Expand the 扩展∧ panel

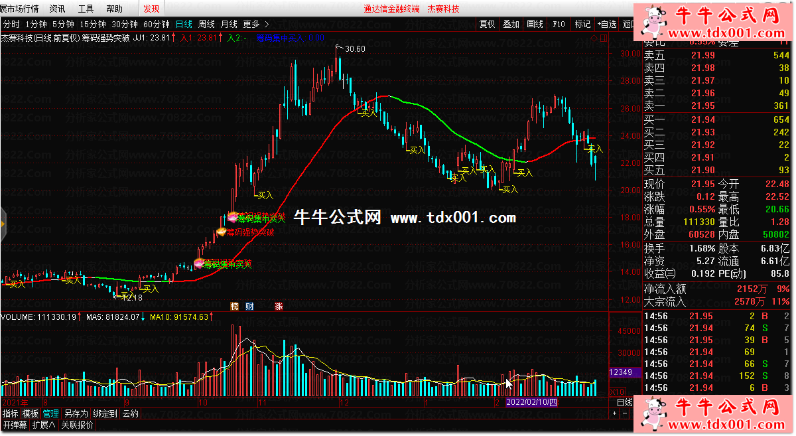pos(44,425)
